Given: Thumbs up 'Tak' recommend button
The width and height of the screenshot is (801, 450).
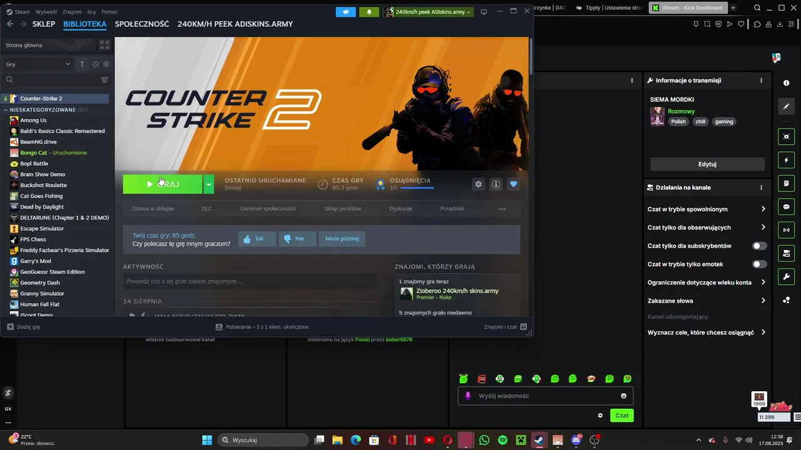Looking at the screenshot, I should tap(257, 239).
